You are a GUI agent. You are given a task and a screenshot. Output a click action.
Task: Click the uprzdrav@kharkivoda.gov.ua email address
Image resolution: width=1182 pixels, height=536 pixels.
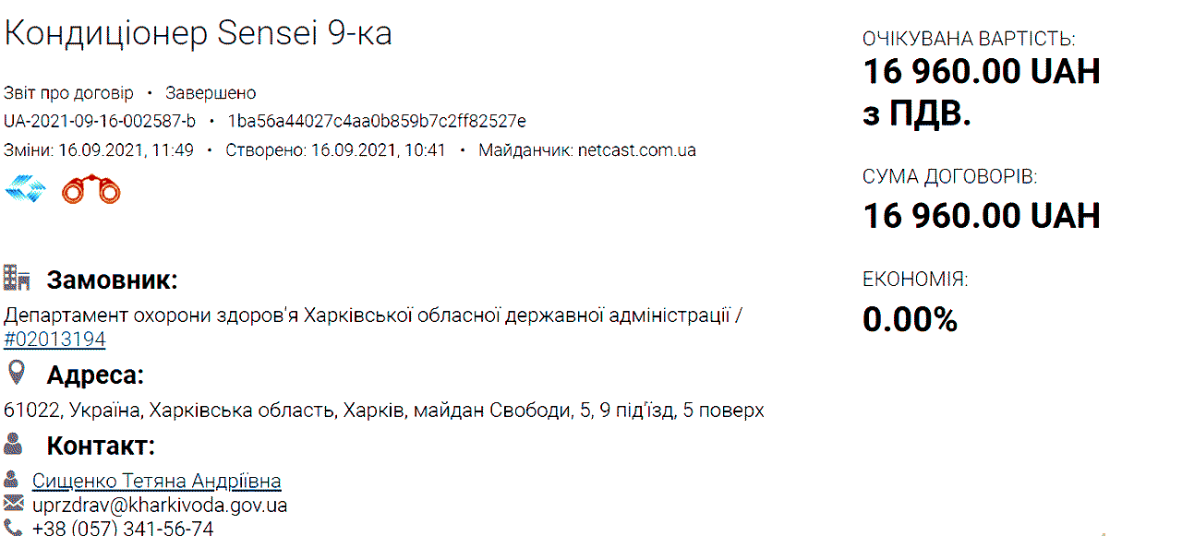(x=160, y=505)
